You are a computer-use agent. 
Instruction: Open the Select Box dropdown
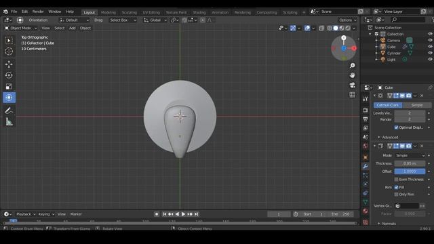pos(123,20)
